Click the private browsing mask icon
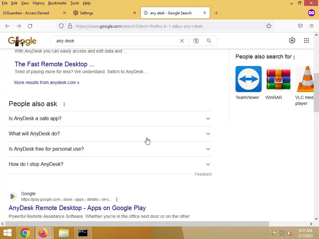 pos(312,13)
